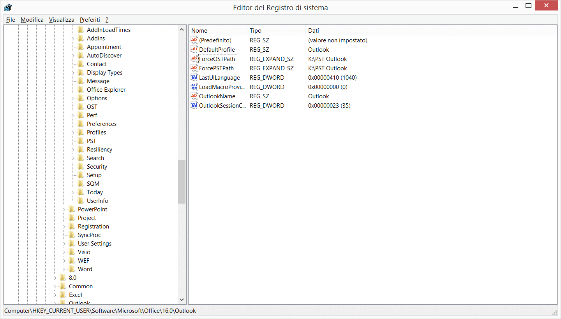Click the string icon of (Predefinito) value

(x=194, y=40)
